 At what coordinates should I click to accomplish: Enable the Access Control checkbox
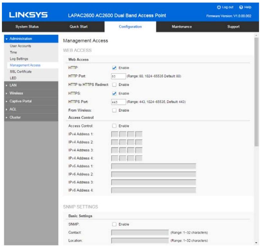tap(114, 126)
